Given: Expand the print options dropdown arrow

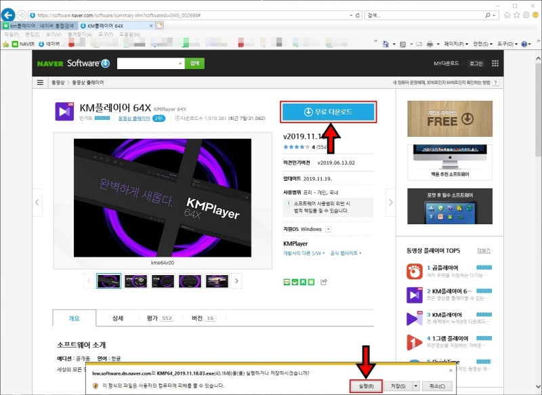Looking at the screenshot, I should (438, 44).
